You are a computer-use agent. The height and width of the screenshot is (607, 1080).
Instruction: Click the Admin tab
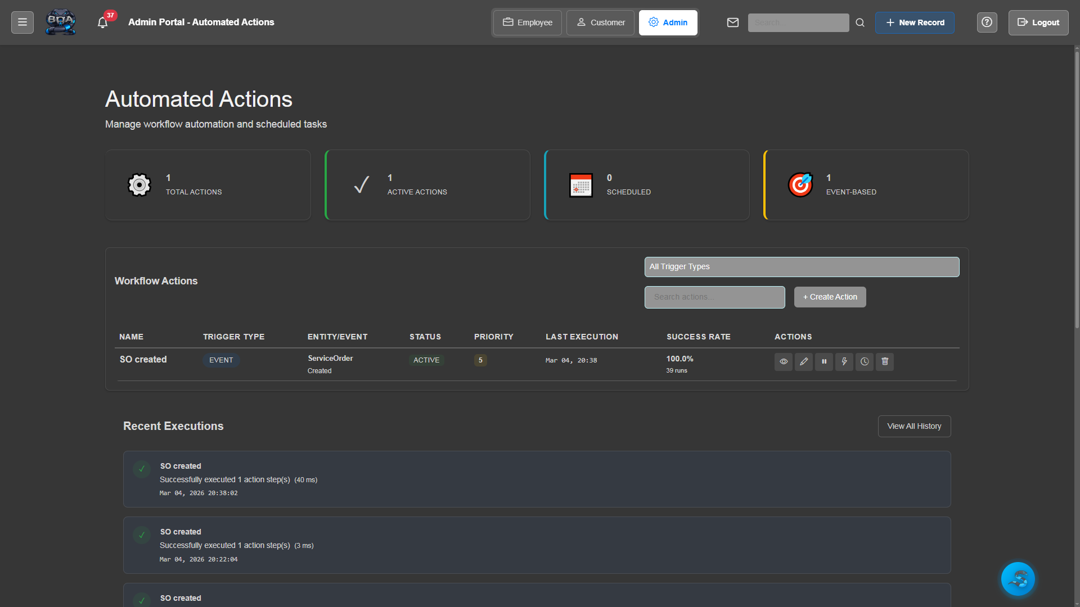668,22
